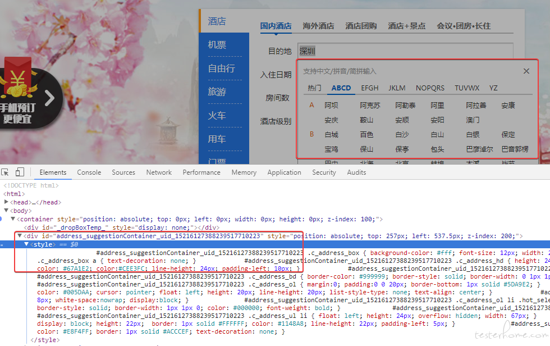This screenshot has height=346, width=550.
Task: Collapse the style element node
Action: 26,244
